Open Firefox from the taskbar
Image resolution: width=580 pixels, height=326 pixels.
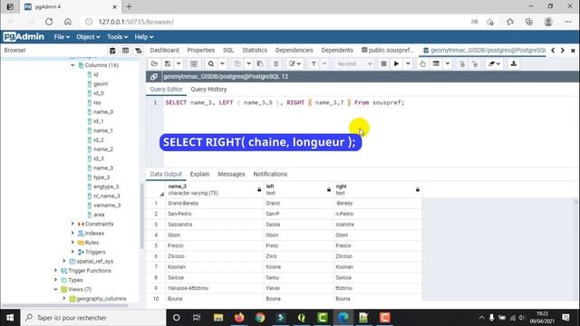pyautogui.click(x=239, y=318)
